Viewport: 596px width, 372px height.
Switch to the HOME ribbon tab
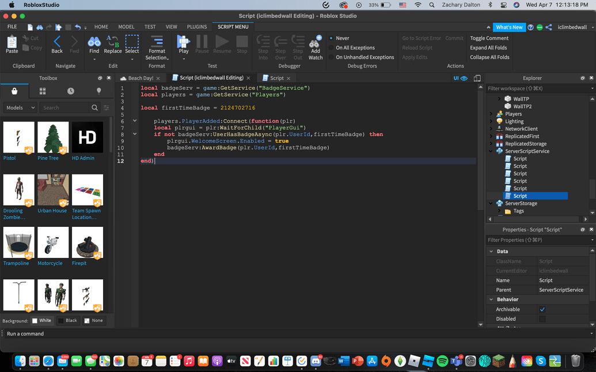(101, 27)
